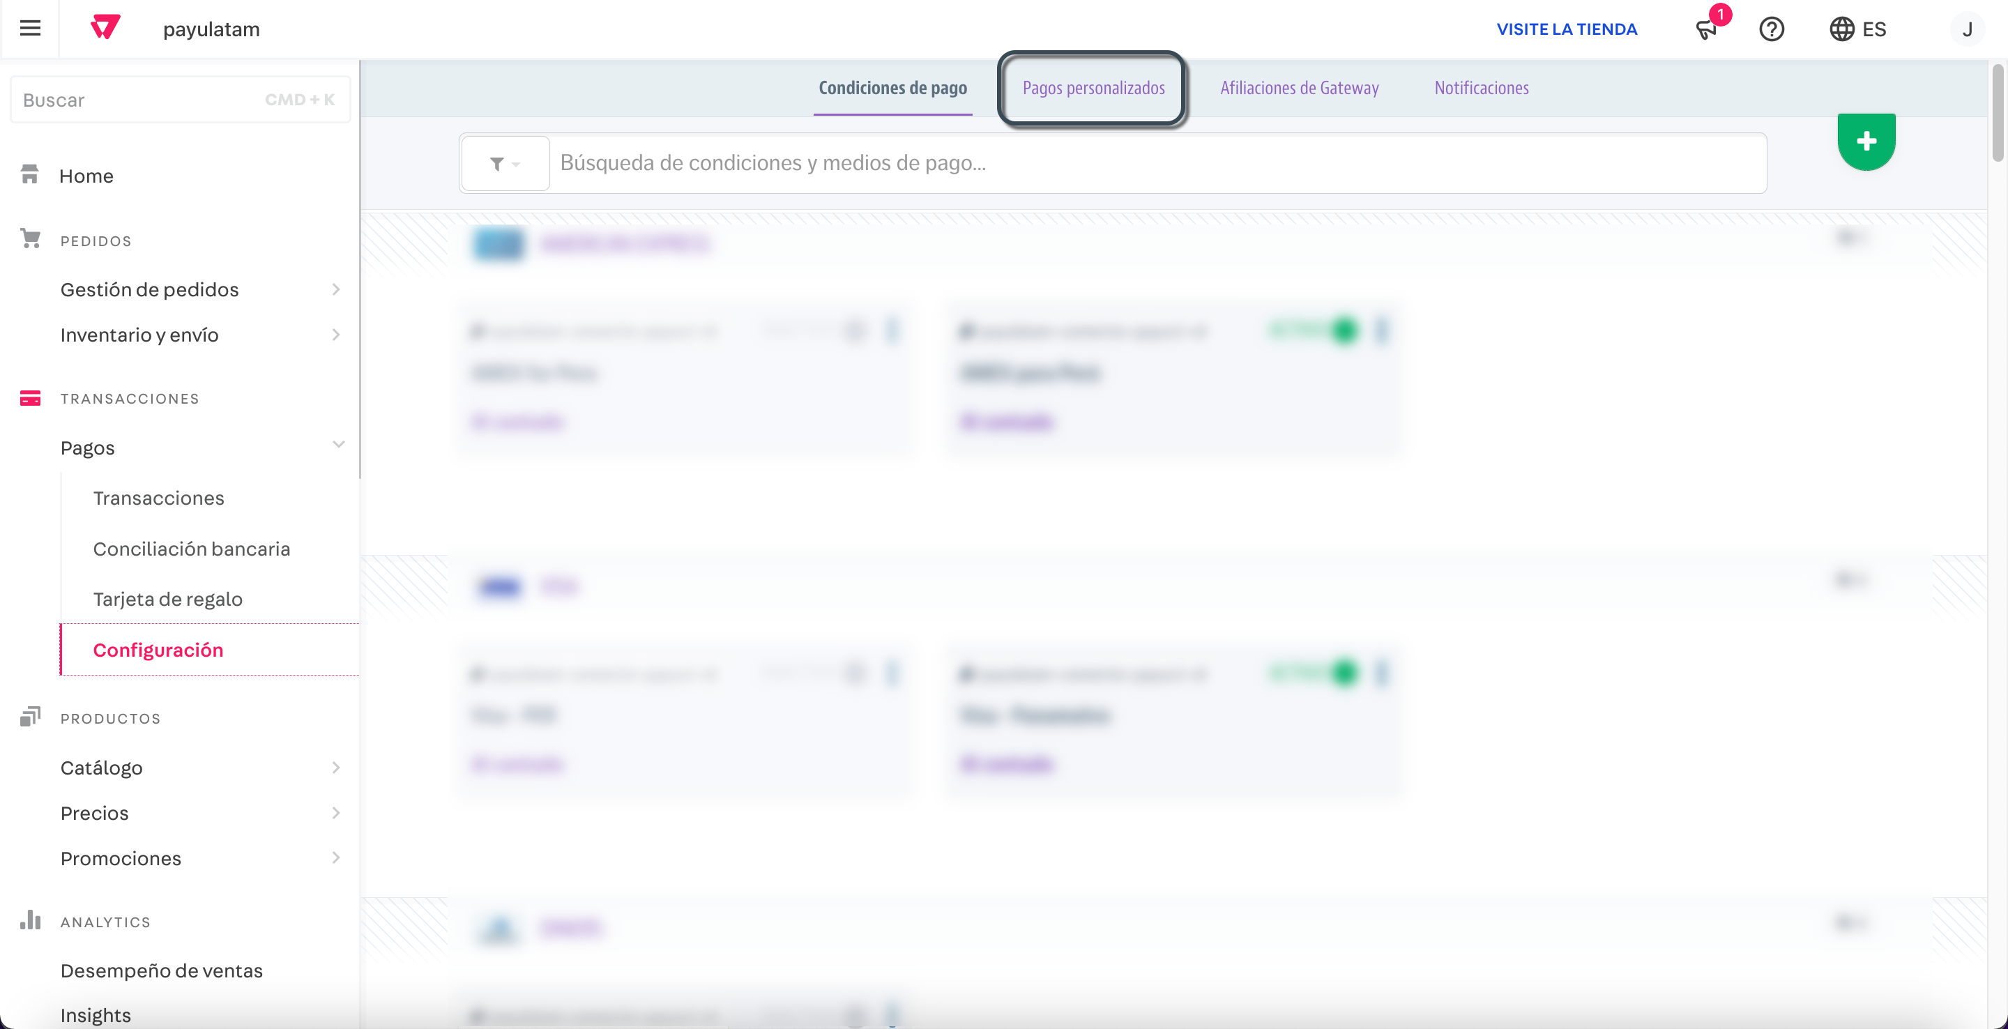Expand the Precios submenu
This screenshot has height=1029, width=2008.
(336, 812)
